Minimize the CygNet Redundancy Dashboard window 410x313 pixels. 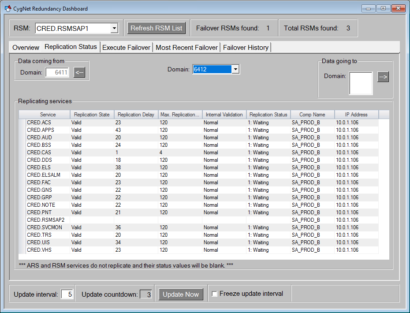tap(369, 8)
